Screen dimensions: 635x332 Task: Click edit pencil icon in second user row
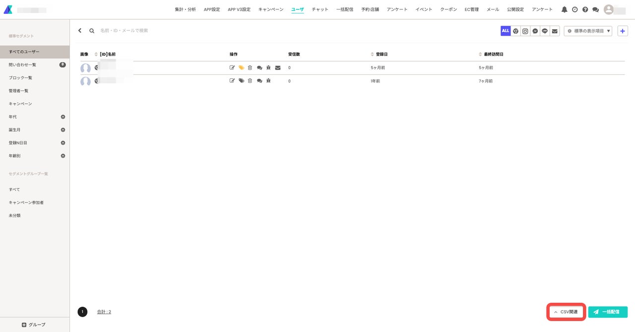(232, 80)
